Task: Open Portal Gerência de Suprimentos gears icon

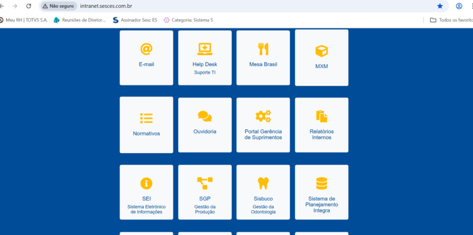Action: [x=263, y=116]
